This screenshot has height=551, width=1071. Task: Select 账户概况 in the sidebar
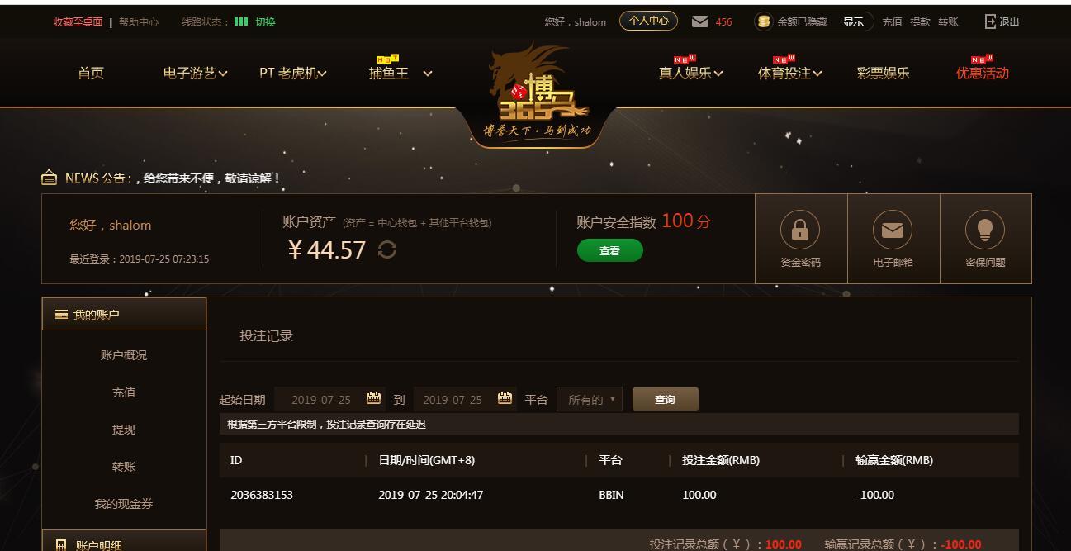coord(124,354)
